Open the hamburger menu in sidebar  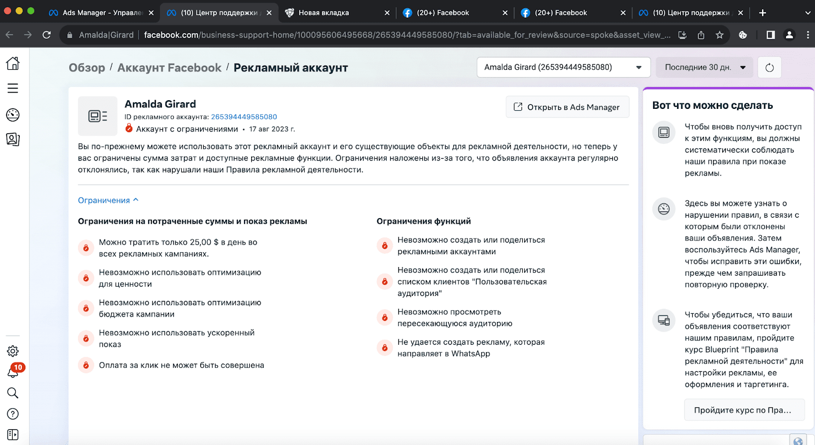point(13,88)
